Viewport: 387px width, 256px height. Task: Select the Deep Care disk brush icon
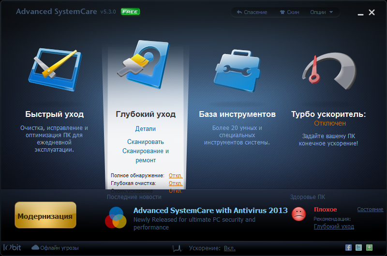[143, 64]
